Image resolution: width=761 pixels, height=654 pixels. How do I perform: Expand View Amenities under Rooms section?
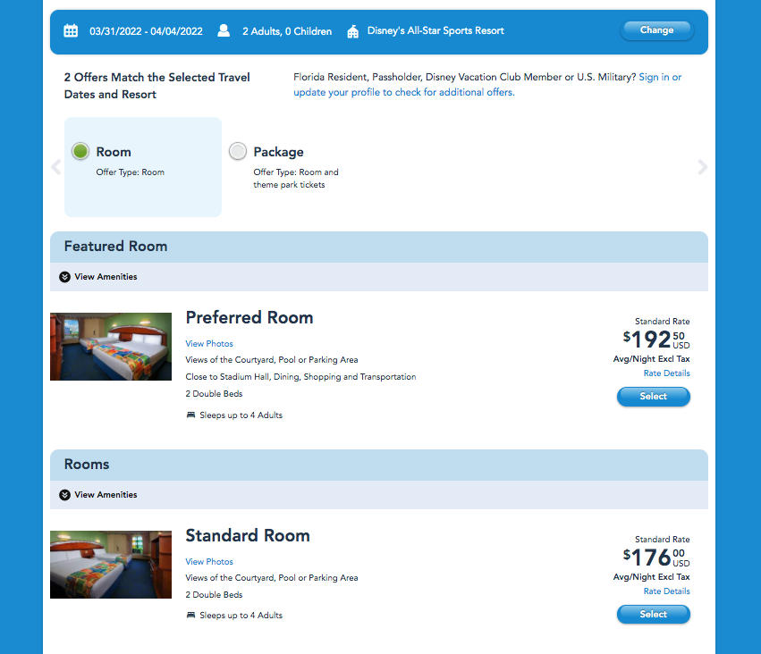(98, 495)
